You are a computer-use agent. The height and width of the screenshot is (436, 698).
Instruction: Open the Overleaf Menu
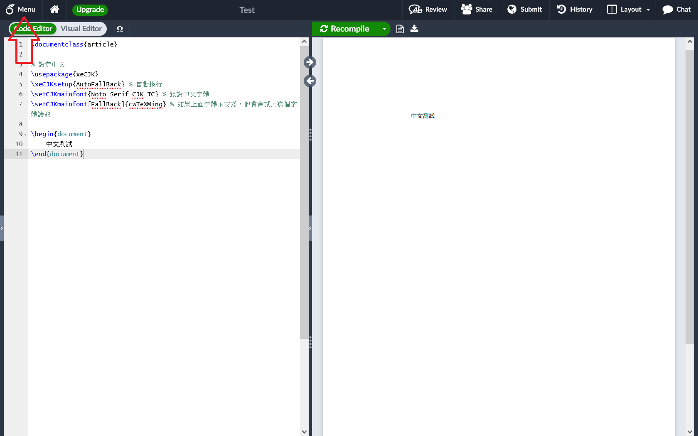20,9
